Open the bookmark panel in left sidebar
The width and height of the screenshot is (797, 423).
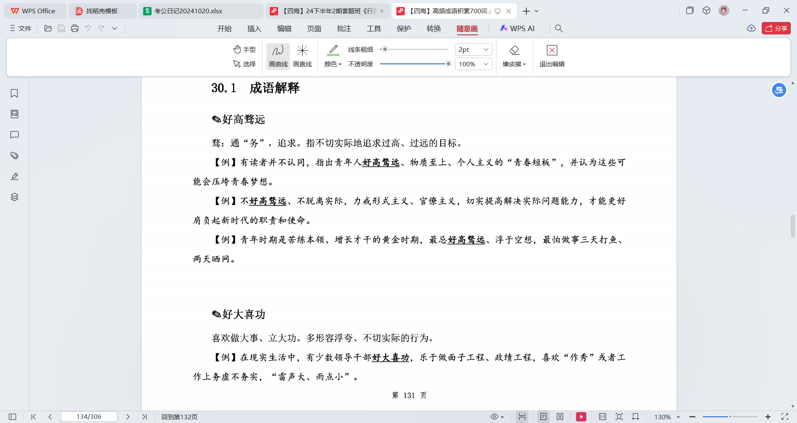pyautogui.click(x=15, y=93)
